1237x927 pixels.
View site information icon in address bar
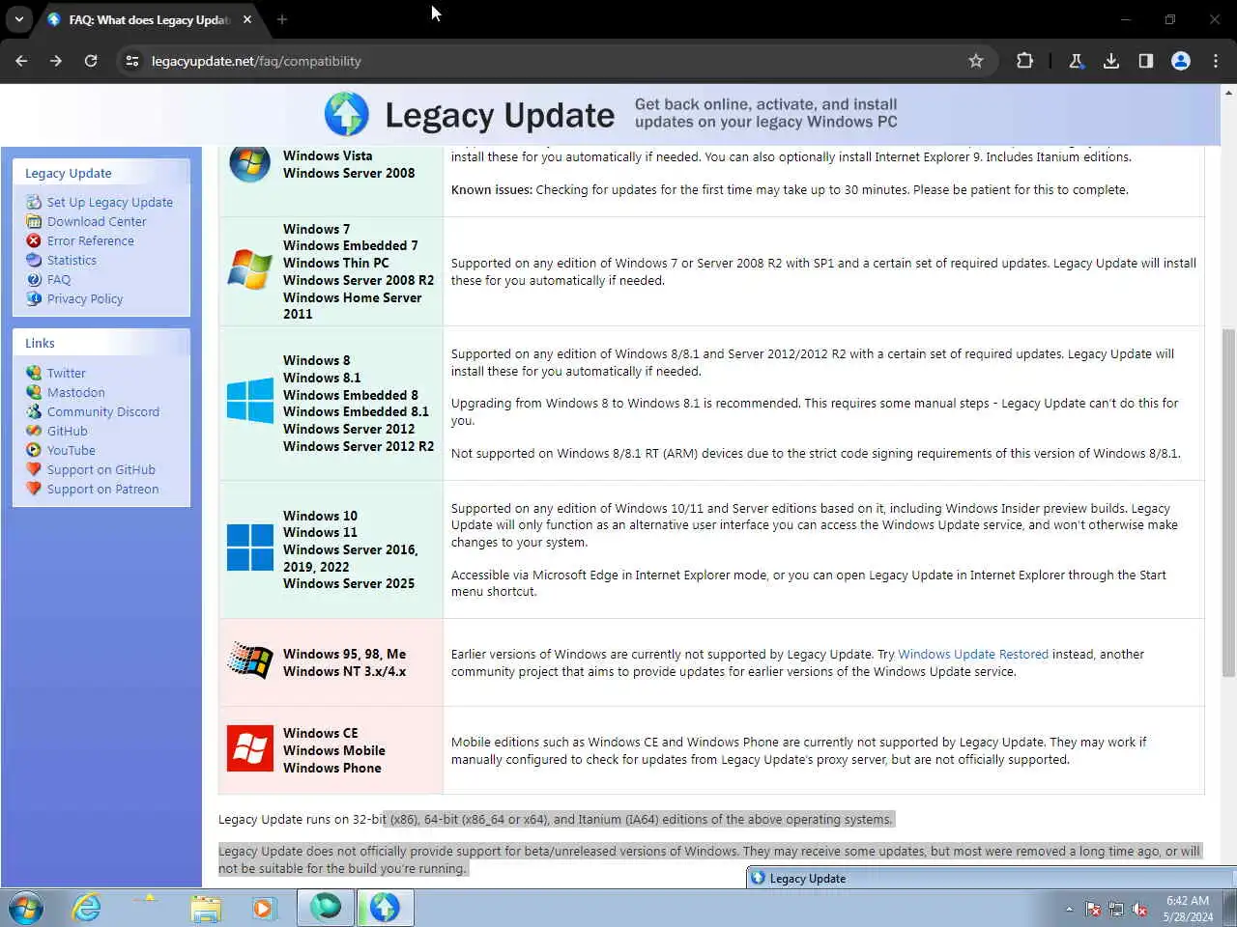tap(132, 61)
